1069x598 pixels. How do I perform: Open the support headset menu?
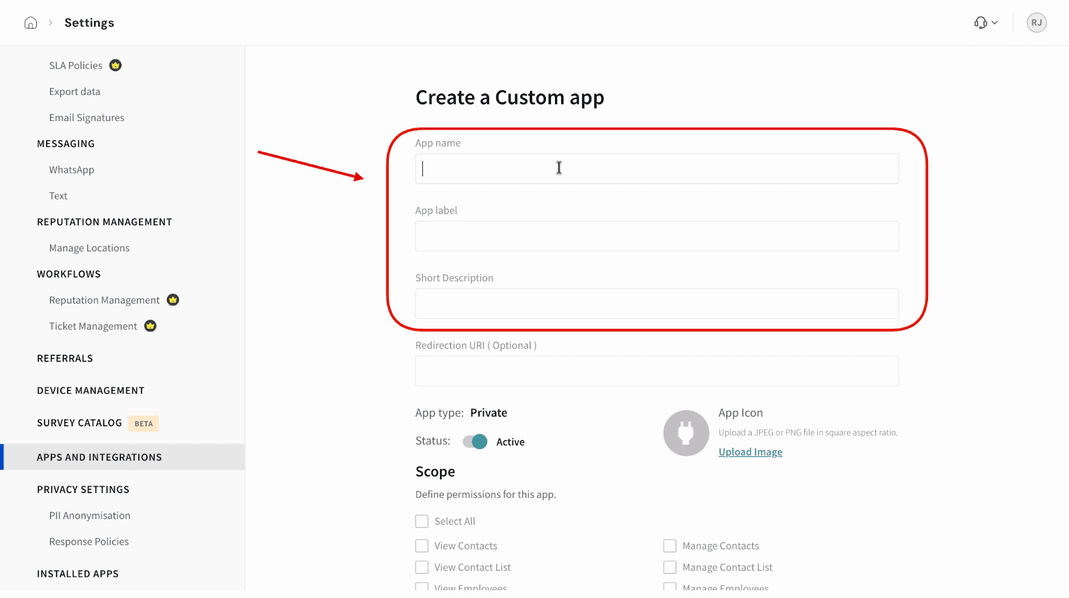point(985,23)
